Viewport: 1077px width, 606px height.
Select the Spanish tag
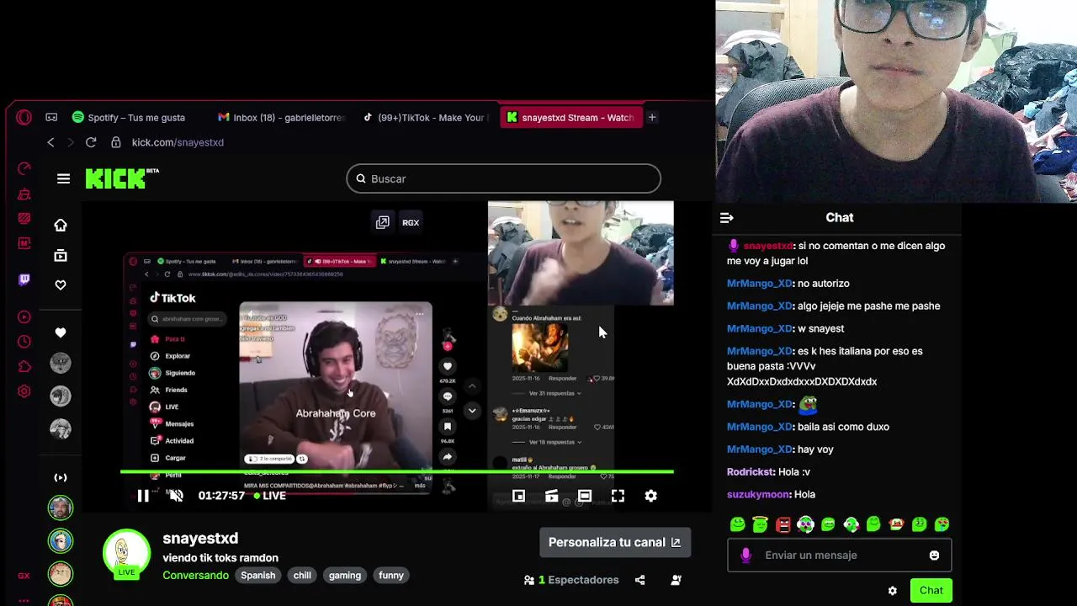[257, 576]
